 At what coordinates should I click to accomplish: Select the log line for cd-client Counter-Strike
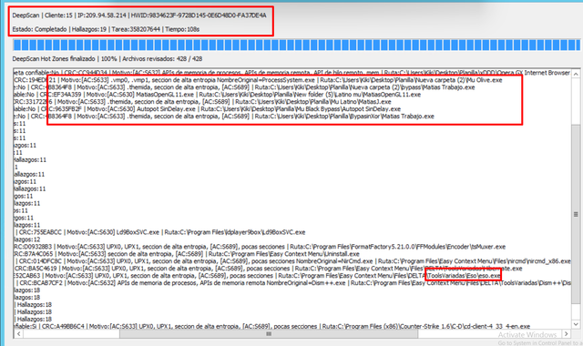[x=271, y=326]
